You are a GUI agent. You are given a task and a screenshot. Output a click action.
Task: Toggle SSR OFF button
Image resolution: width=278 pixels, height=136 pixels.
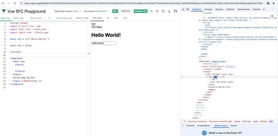(x=126, y=11)
